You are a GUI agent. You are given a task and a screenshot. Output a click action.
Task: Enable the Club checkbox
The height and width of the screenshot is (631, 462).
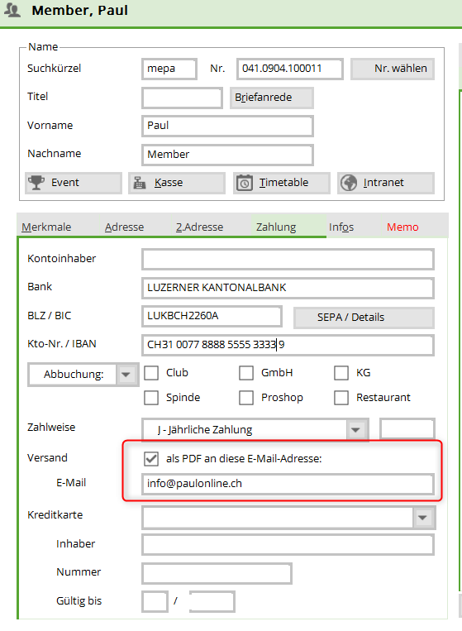pyautogui.click(x=151, y=373)
